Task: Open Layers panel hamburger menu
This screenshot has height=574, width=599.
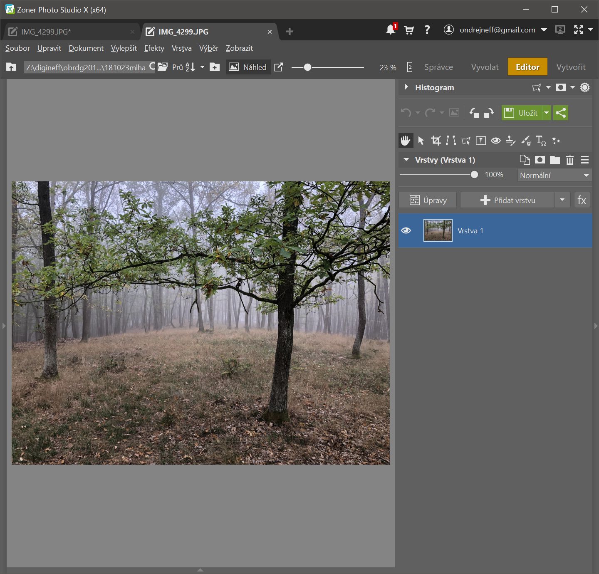Action: click(585, 160)
